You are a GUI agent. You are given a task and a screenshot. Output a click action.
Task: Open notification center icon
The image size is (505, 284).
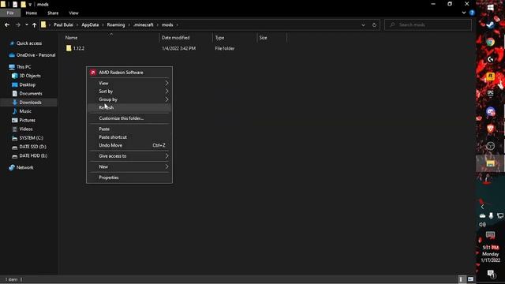(491, 274)
